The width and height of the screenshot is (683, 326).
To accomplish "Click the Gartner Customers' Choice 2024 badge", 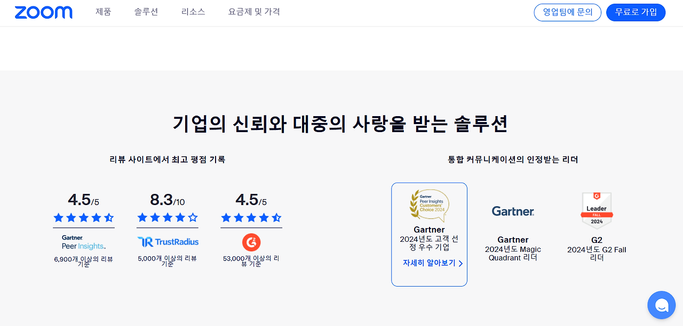I will [429, 205].
